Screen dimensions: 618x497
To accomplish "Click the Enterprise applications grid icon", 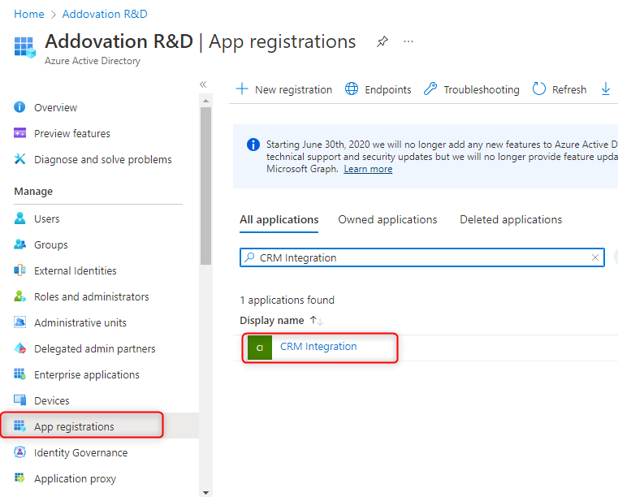I will 19,374.
